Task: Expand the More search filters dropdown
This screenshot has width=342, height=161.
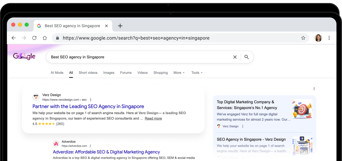Action: [179, 73]
